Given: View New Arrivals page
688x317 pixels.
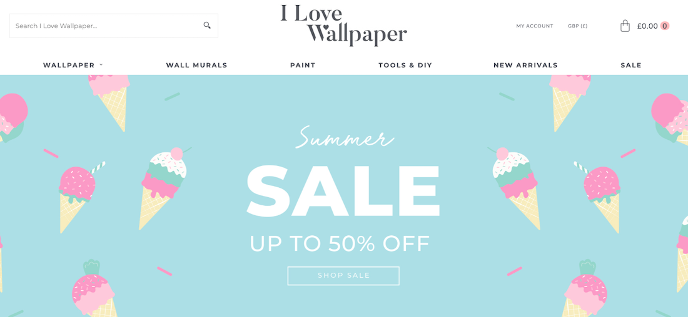Looking at the screenshot, I should 525,66.
